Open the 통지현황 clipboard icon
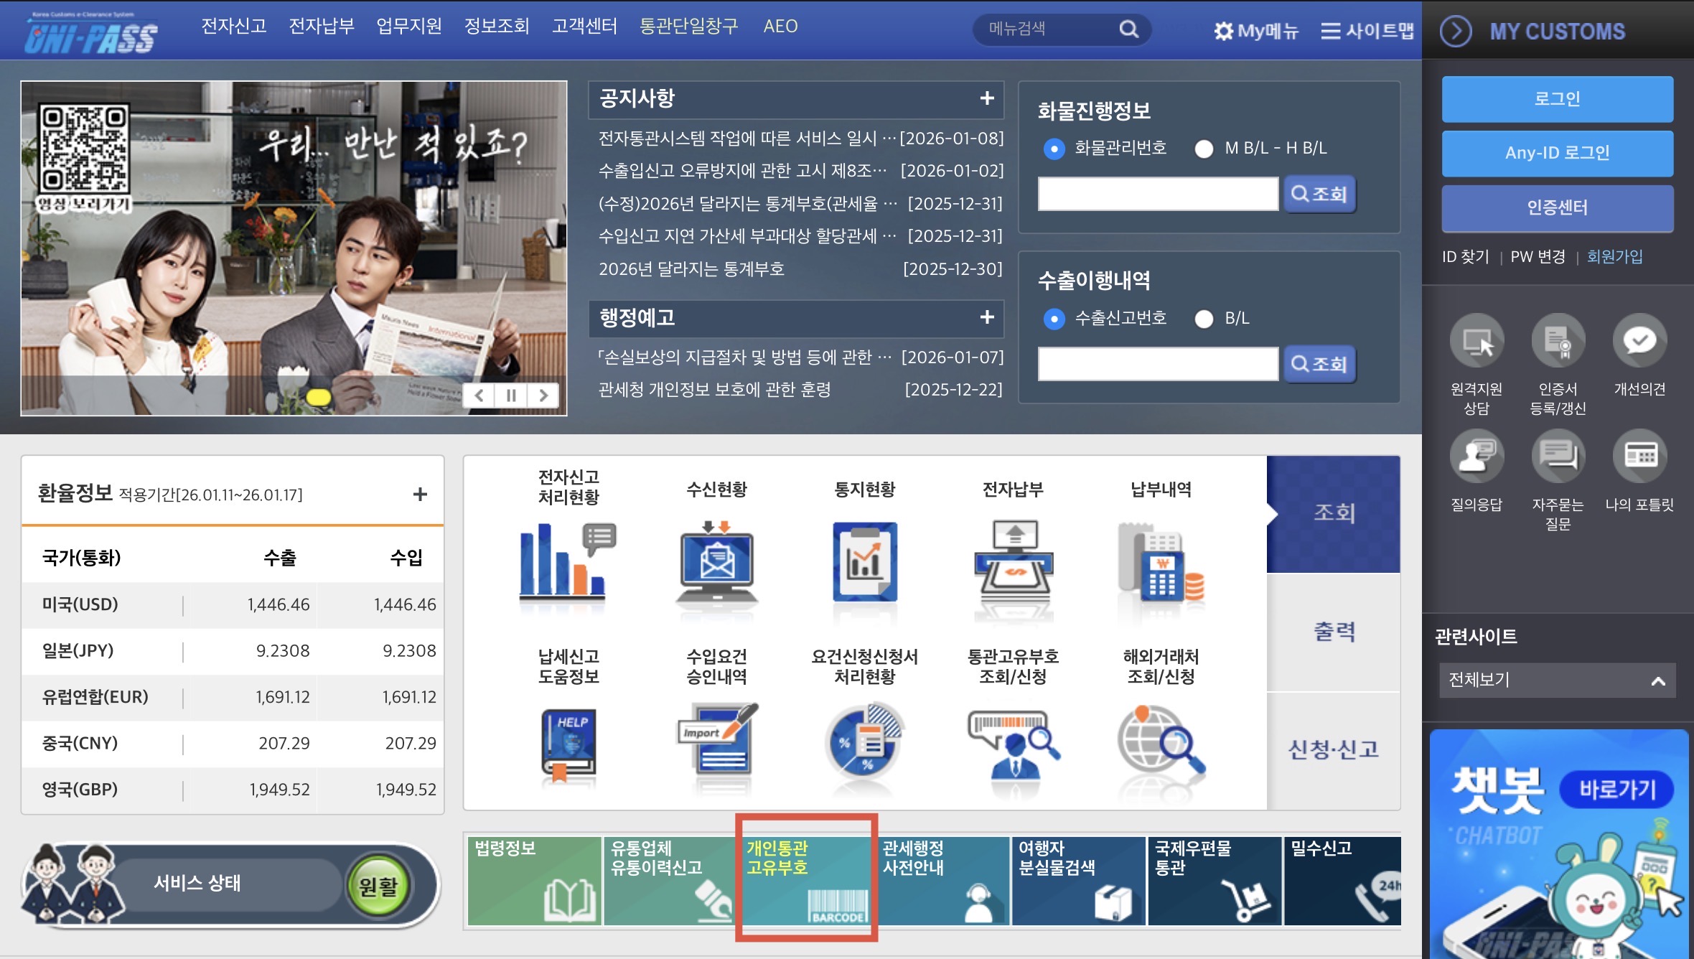The image size is (1694, 959). [864, 562]
